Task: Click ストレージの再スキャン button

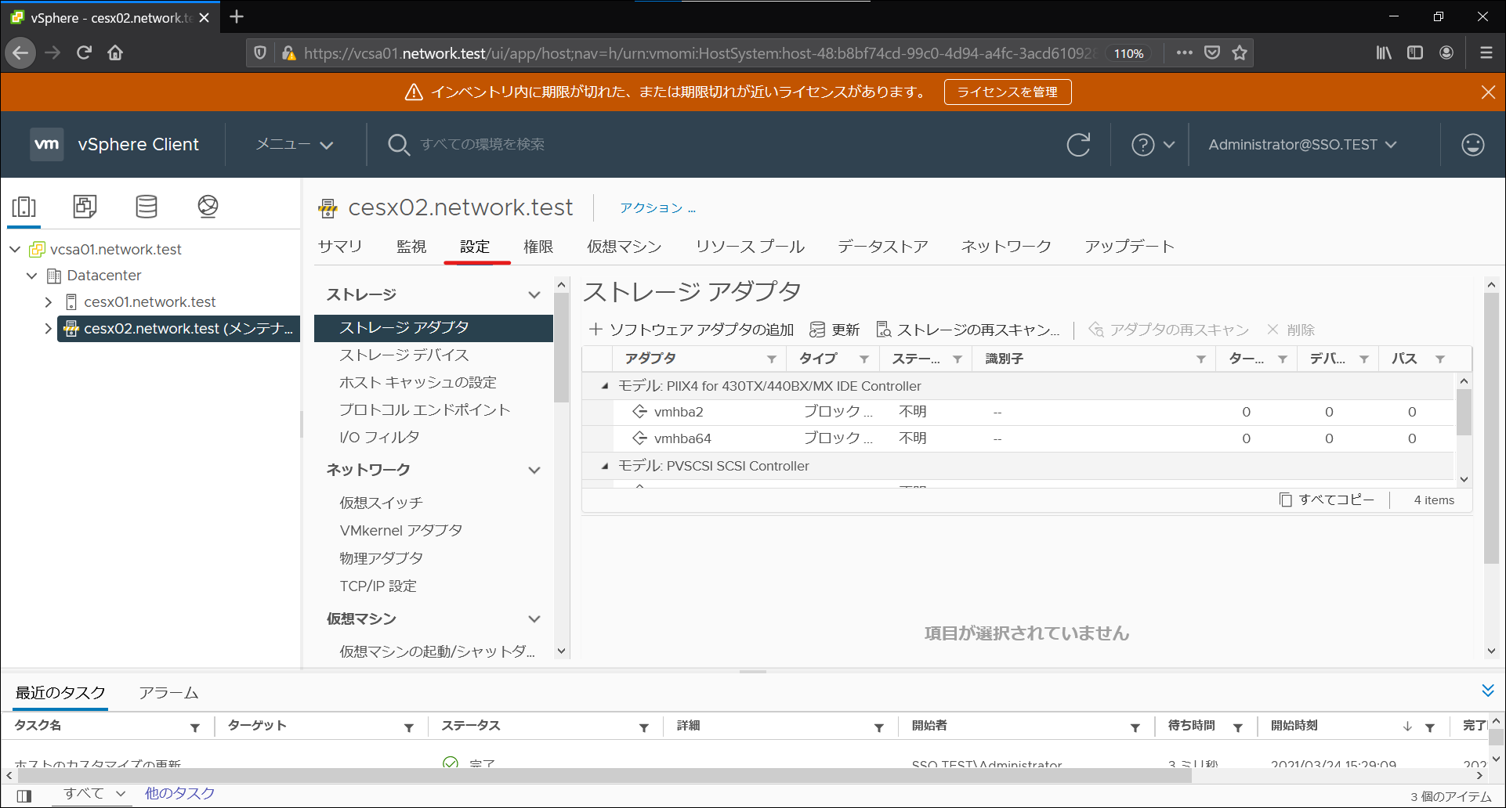Action: click(968, 330)
